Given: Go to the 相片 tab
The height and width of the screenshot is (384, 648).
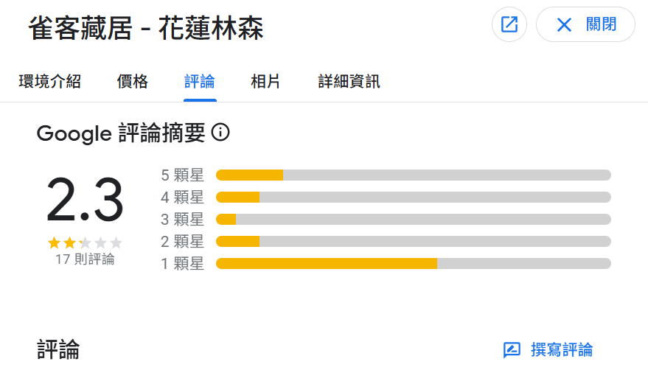Looking at the screenshot, I should pyautogui.click(x=265, y=81).
